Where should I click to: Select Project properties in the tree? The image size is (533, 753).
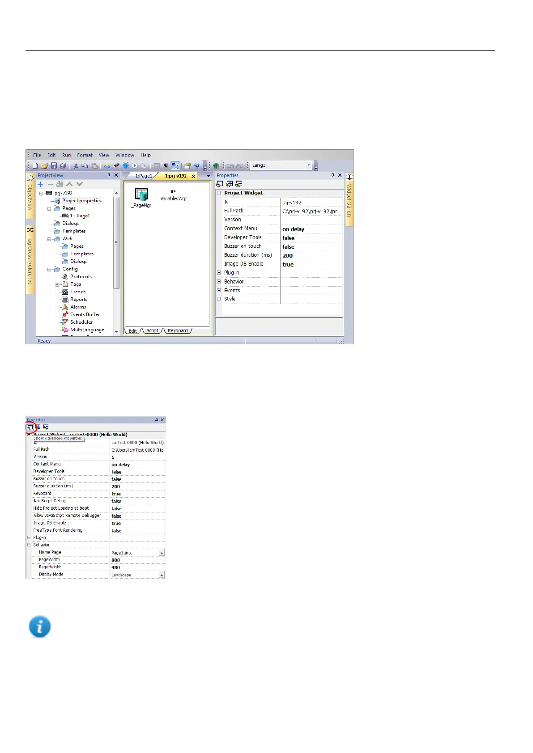point(81,201)
